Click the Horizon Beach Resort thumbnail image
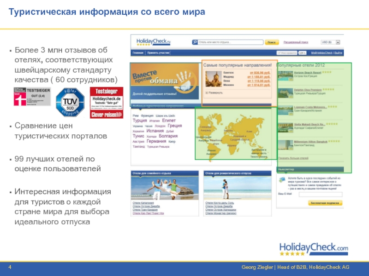The image size is (369, 276). (286, 76)
